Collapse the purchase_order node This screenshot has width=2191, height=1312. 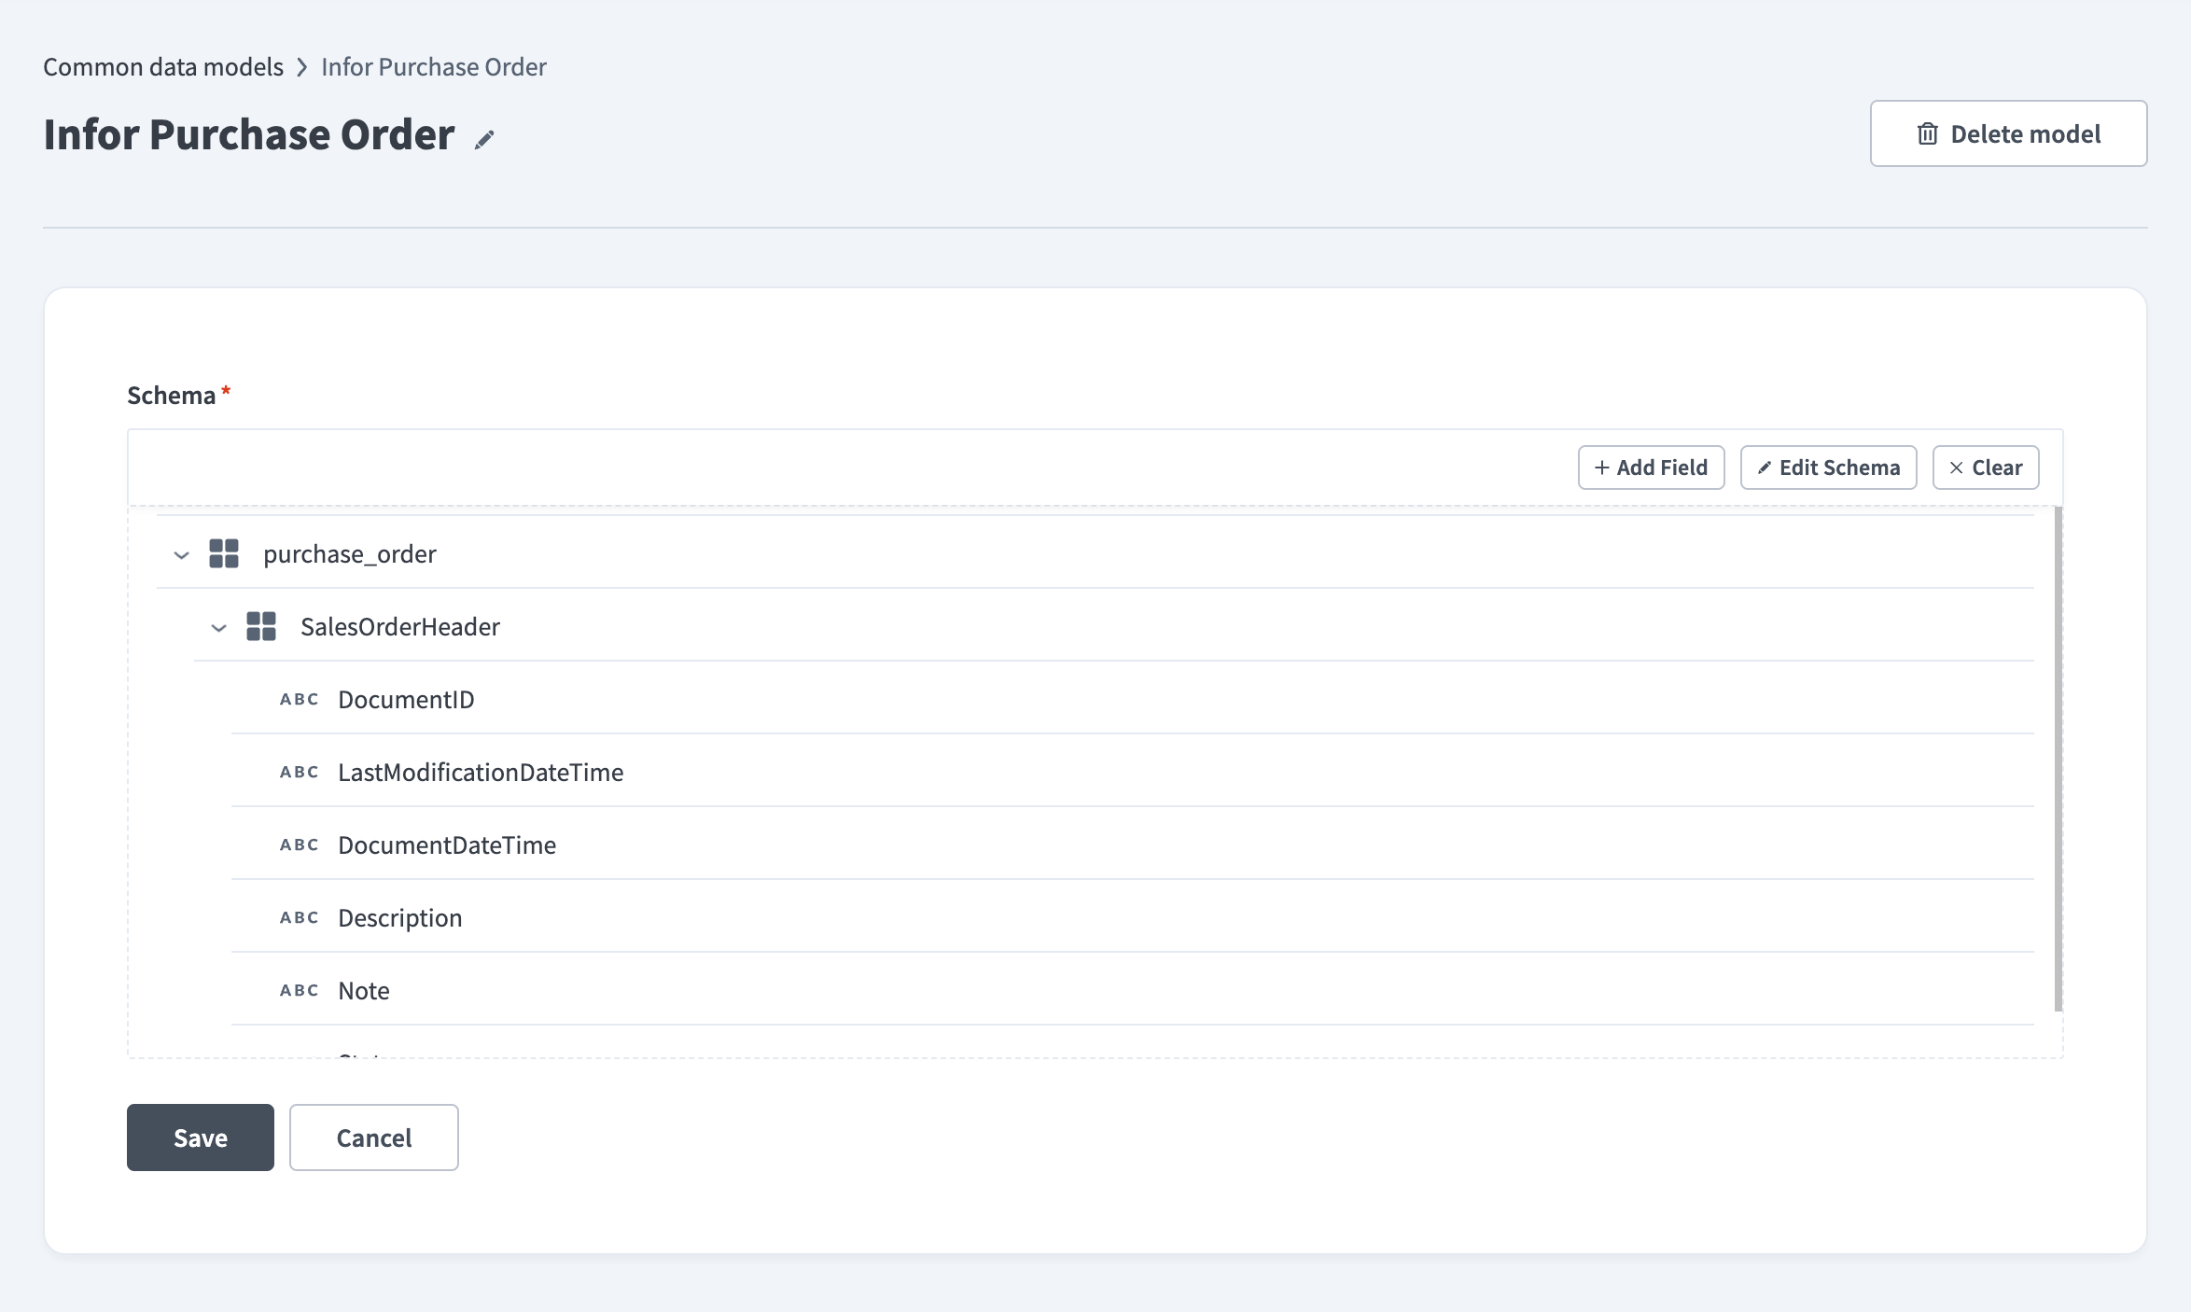click(x=182, y=554)
